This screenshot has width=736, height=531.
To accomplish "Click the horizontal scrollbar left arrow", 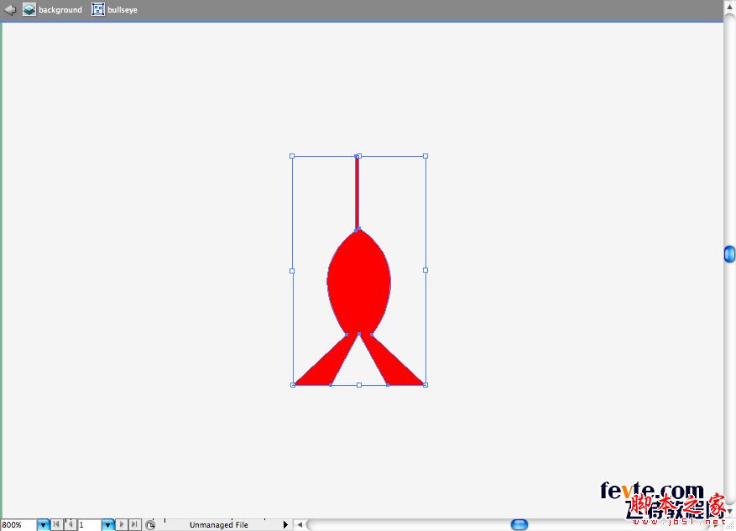I will pos(300,524).
